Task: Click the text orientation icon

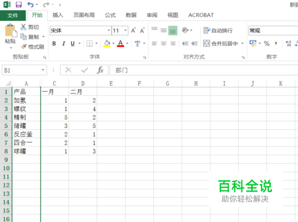Action: pyautogui.click(x=185, y=30)
